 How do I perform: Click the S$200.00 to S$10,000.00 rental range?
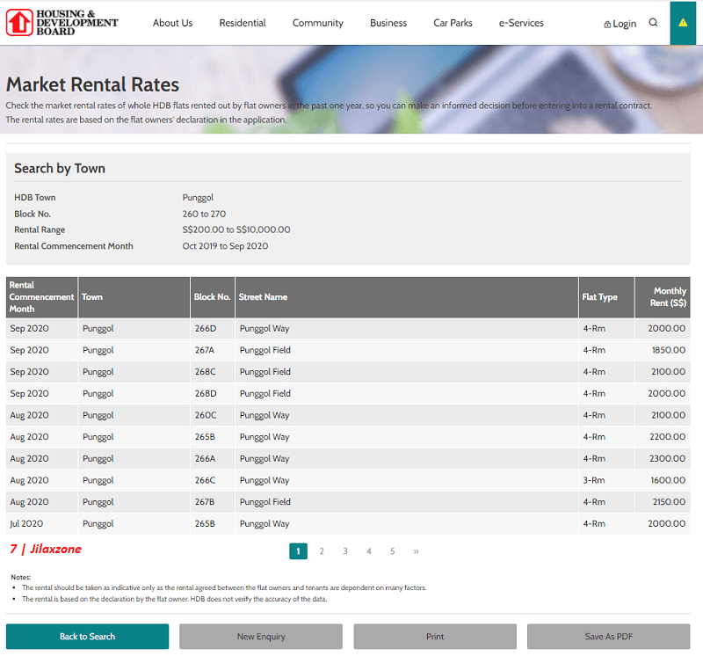click(236, 230)
